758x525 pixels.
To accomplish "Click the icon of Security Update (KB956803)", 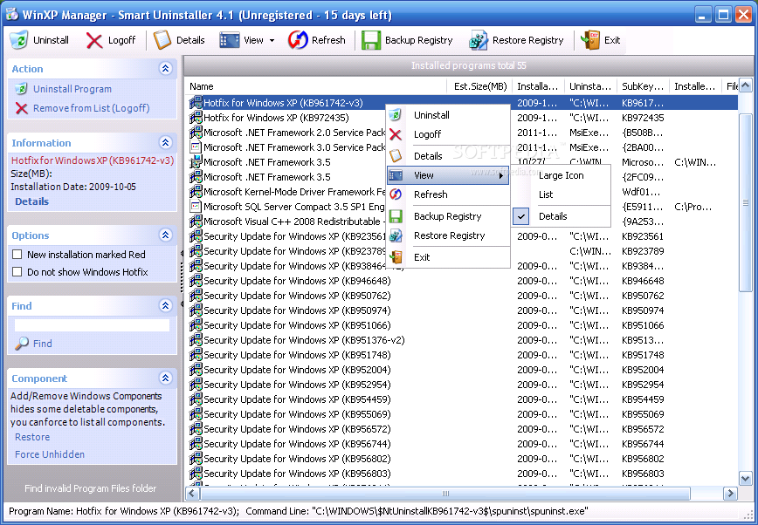I will (x=196, y=474).
